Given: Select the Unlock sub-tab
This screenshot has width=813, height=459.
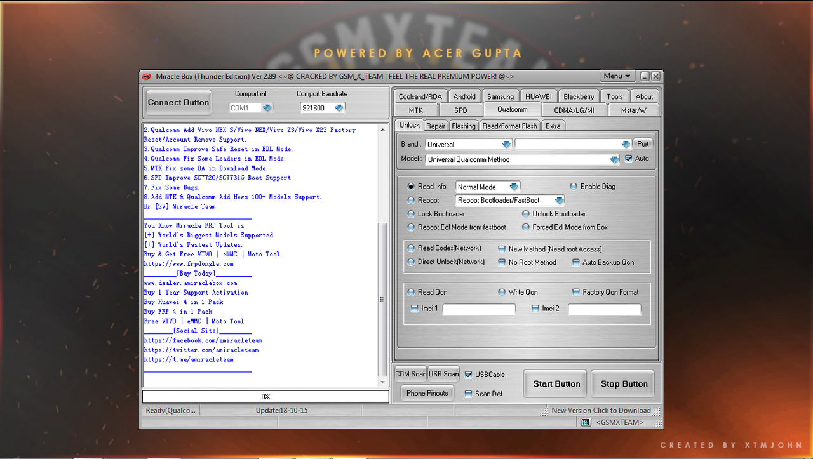Looking at the screenshot, I should click(409, 125).
